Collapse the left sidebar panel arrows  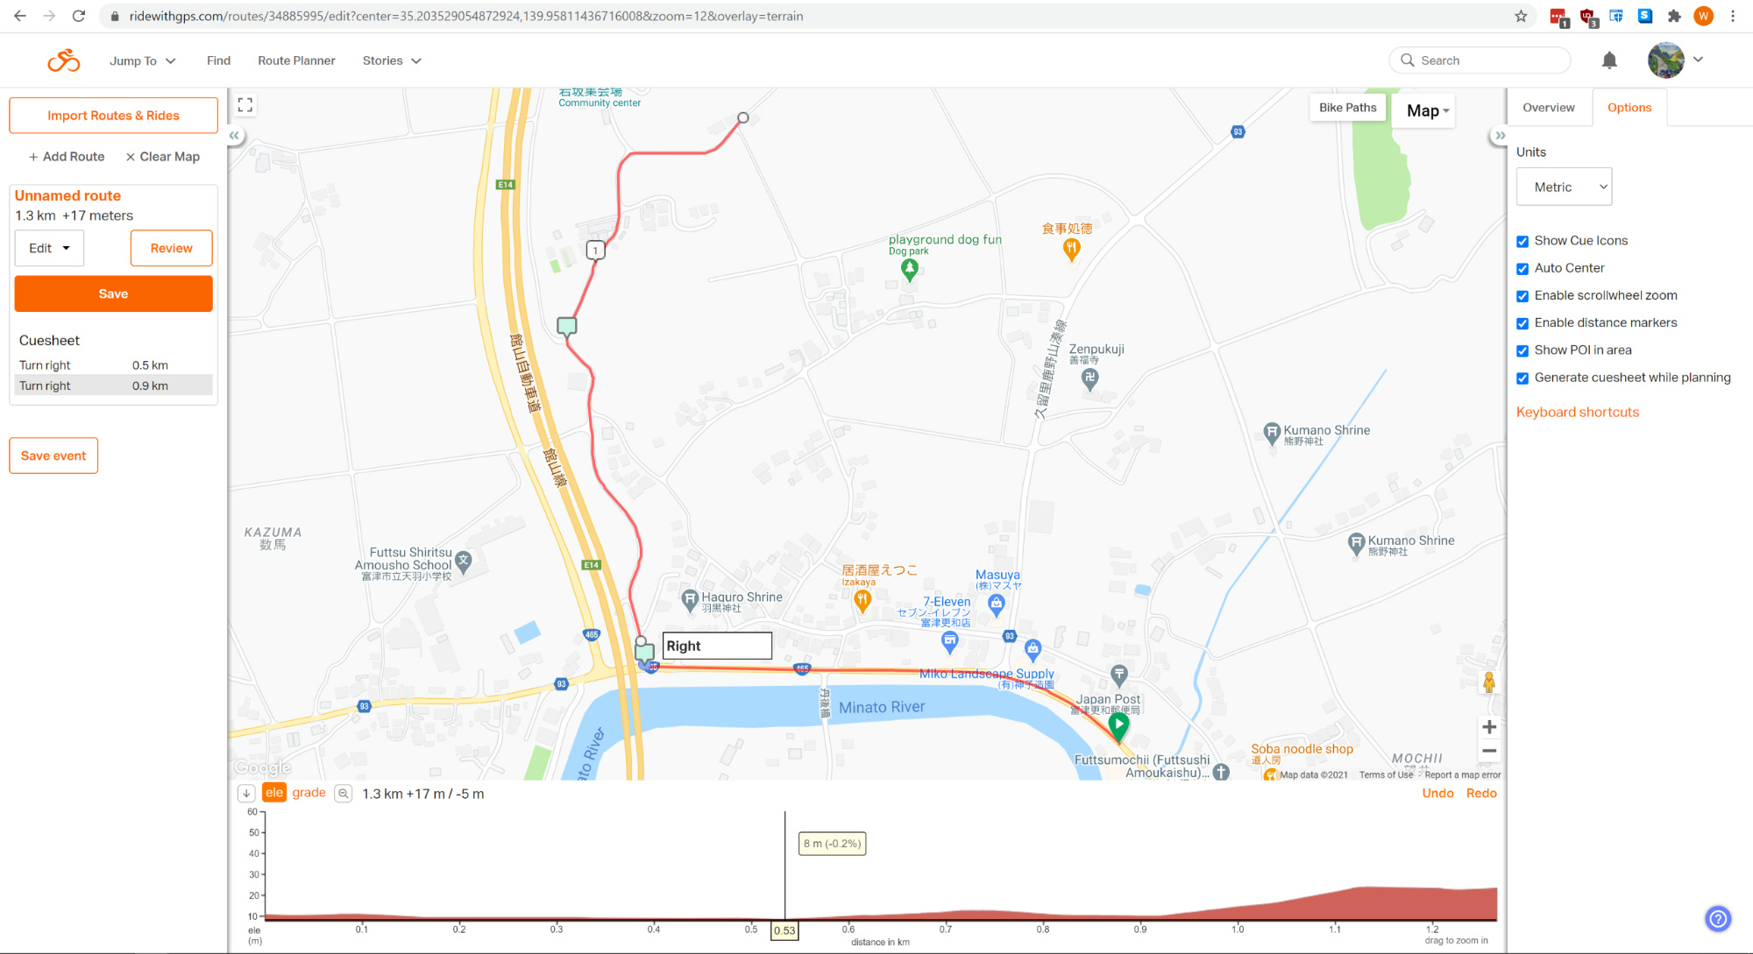click(x=234, y=136)
